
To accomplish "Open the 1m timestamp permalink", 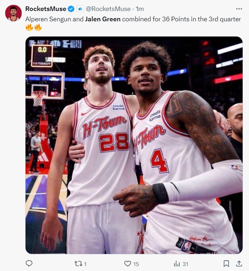I will 140,9.
